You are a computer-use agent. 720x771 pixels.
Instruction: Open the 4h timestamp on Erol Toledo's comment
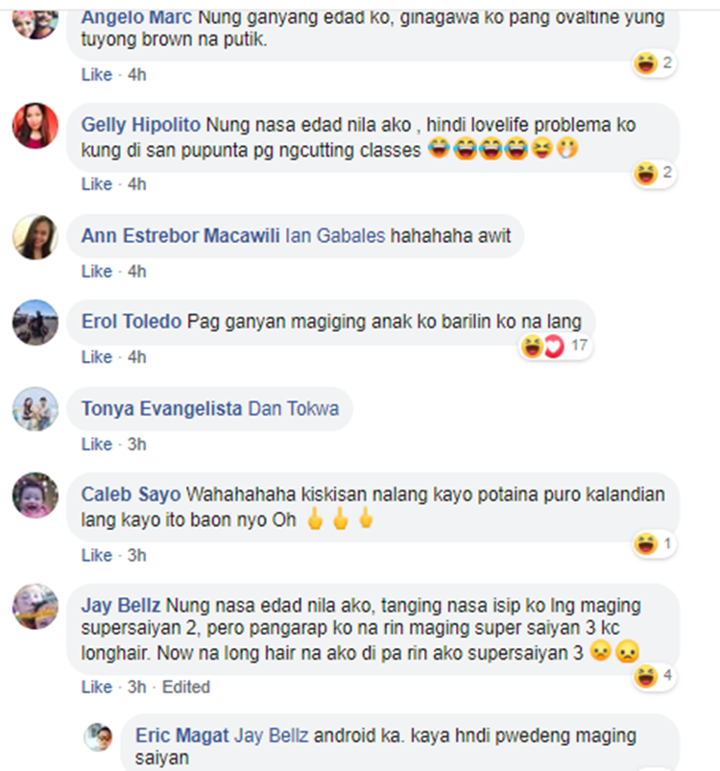pyautogui.click(x=137, y=357)
